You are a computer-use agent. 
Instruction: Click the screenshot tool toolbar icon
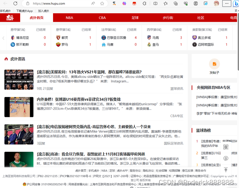coord(196,3)
